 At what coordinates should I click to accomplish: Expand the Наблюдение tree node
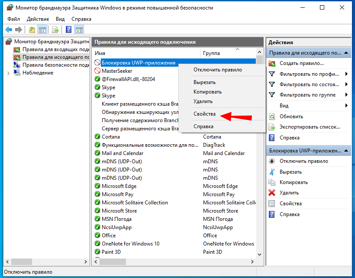click(x=9, y=73)
